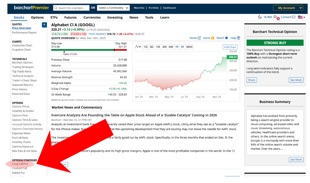This screenshot has width=310, height=183.
Task: Open Interactive Chart in sidebar
Action: [22, 45]
